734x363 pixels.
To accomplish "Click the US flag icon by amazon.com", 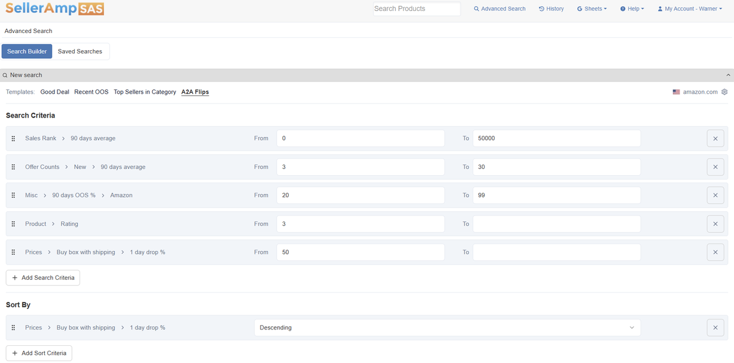I will [676, 92].
